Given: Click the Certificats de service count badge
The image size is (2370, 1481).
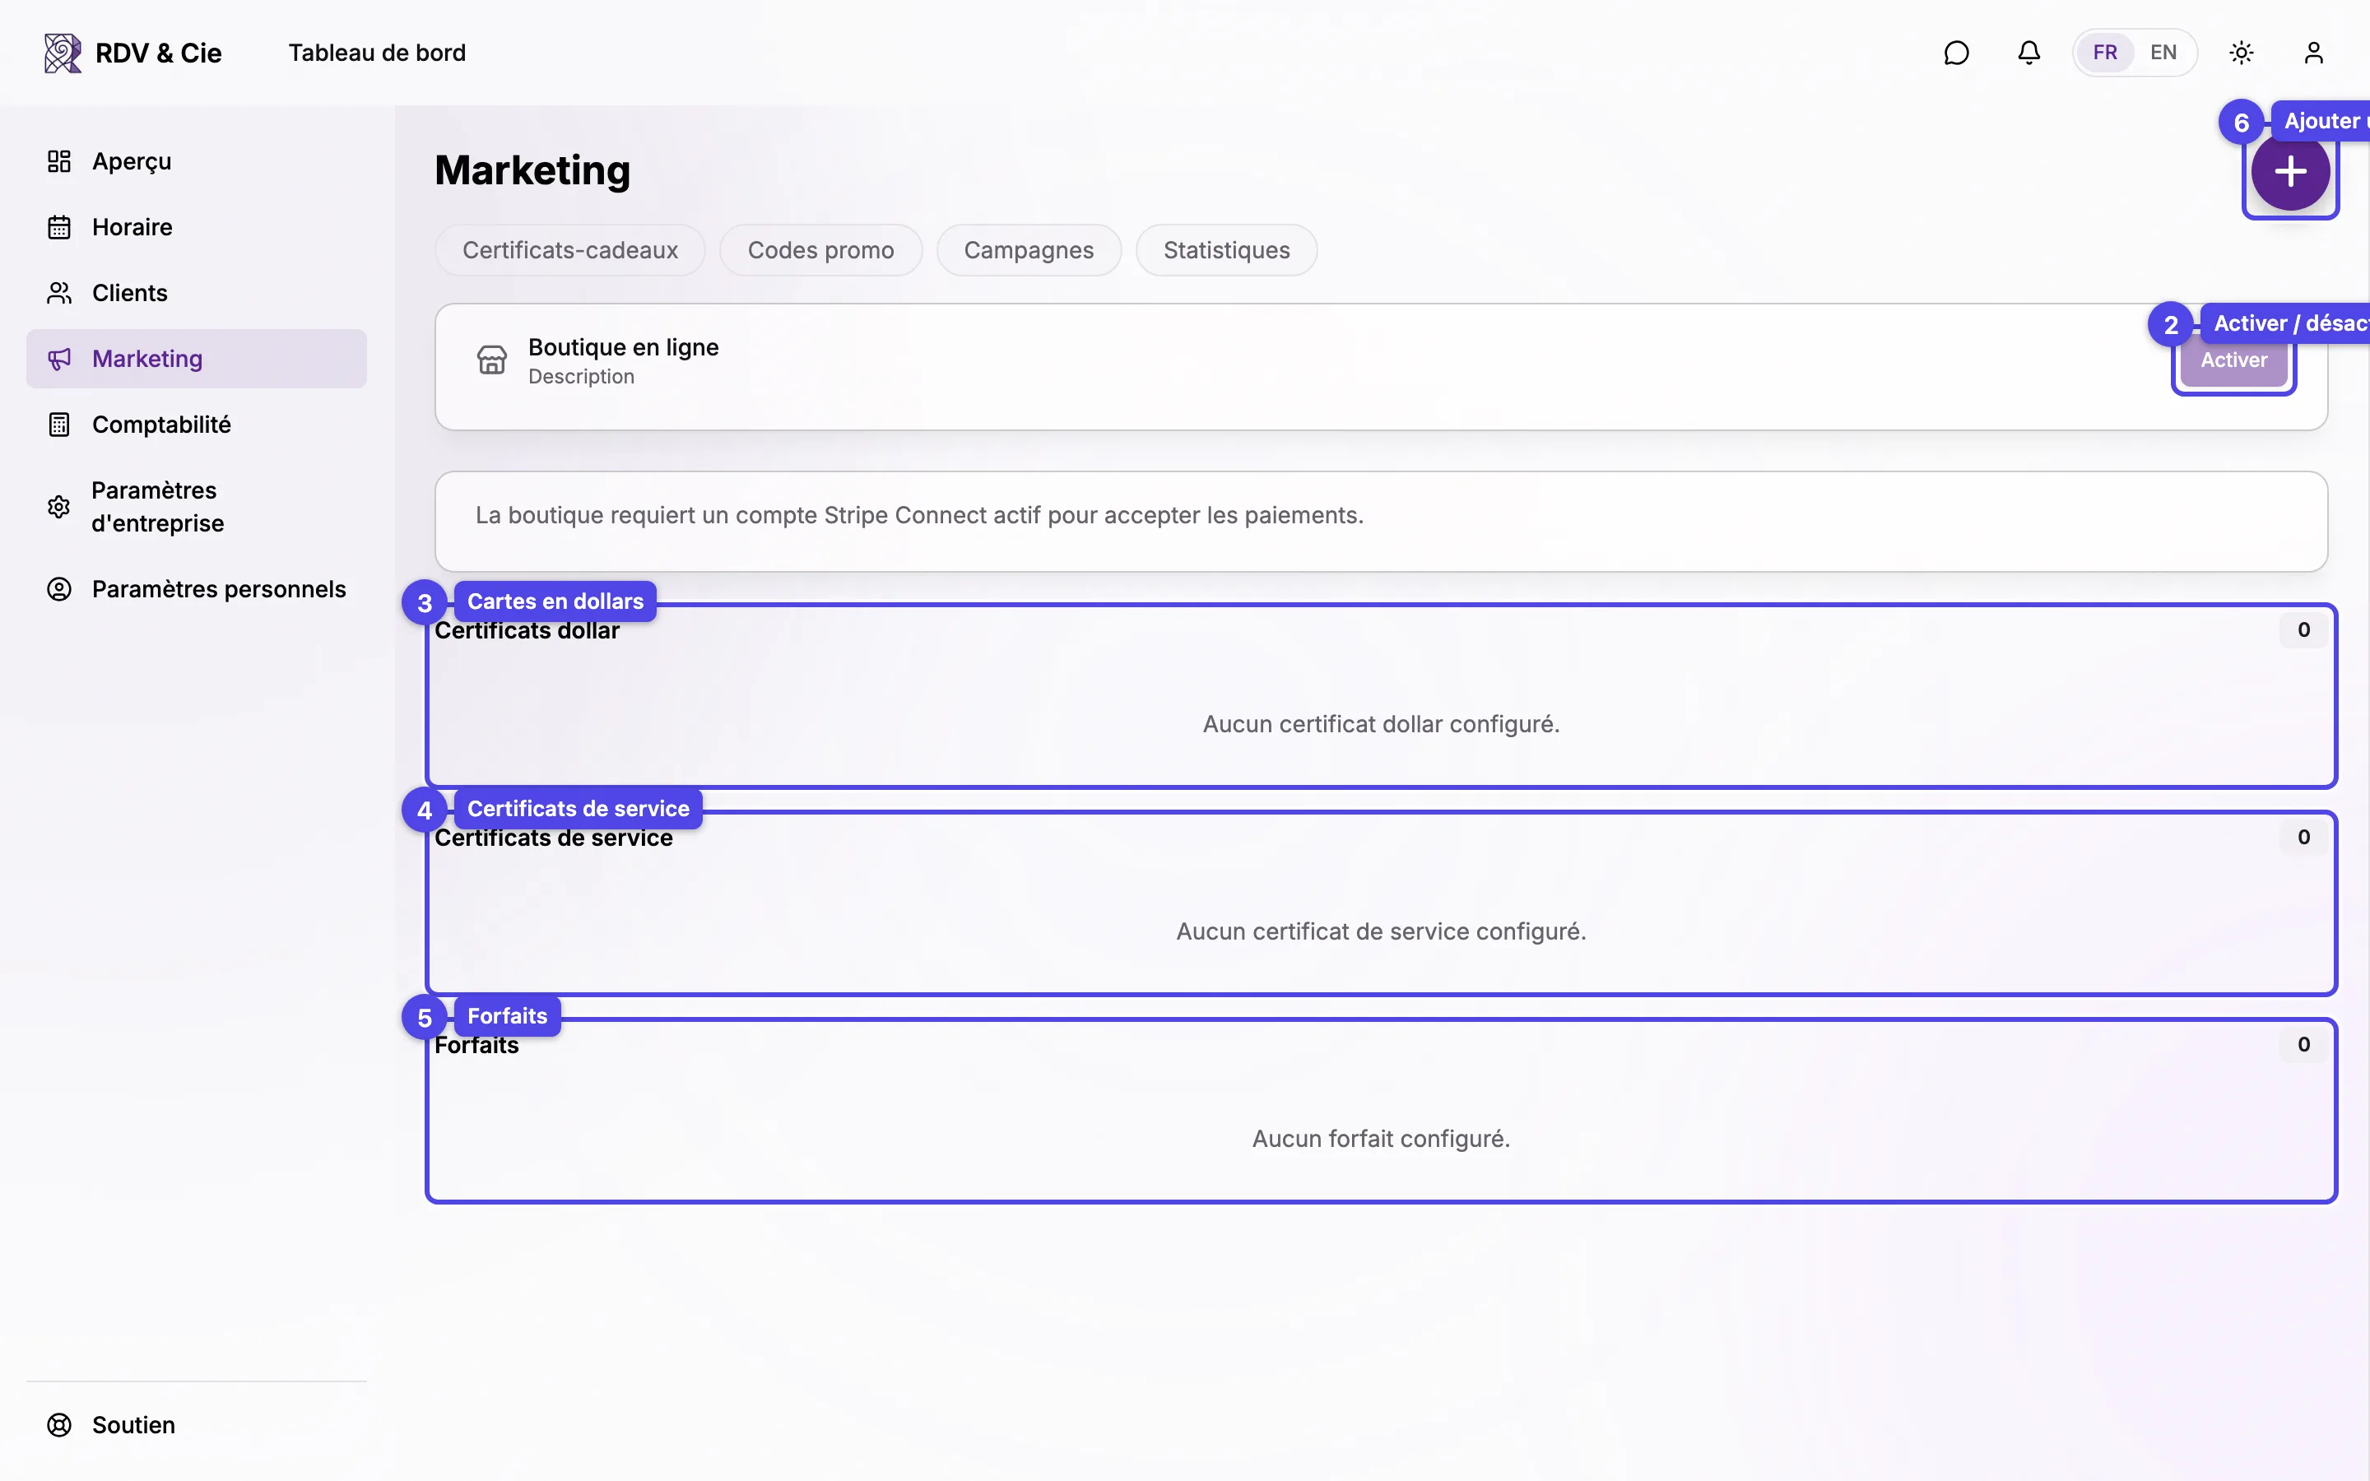Looking at the screenshot, I should click(x=2303, y=838).
